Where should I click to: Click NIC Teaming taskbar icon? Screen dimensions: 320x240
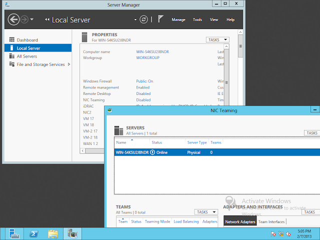72,233
